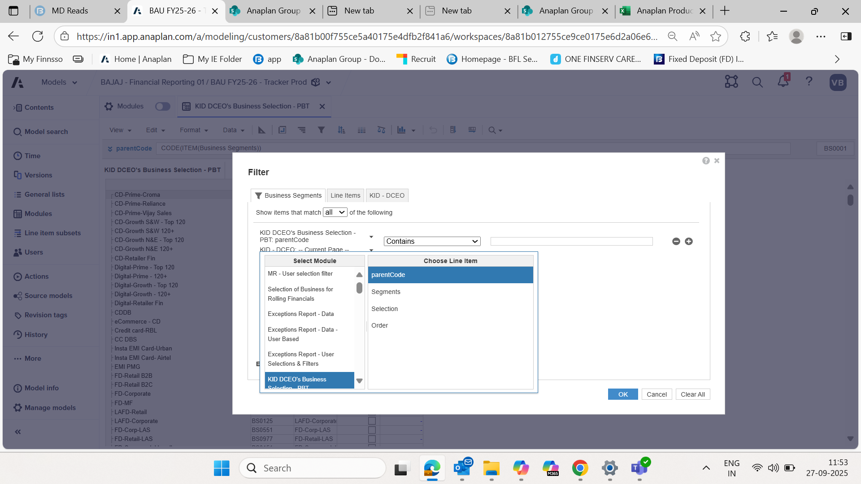Open the Models dropdown
861x484 pixels.
[x=59, y=82]
